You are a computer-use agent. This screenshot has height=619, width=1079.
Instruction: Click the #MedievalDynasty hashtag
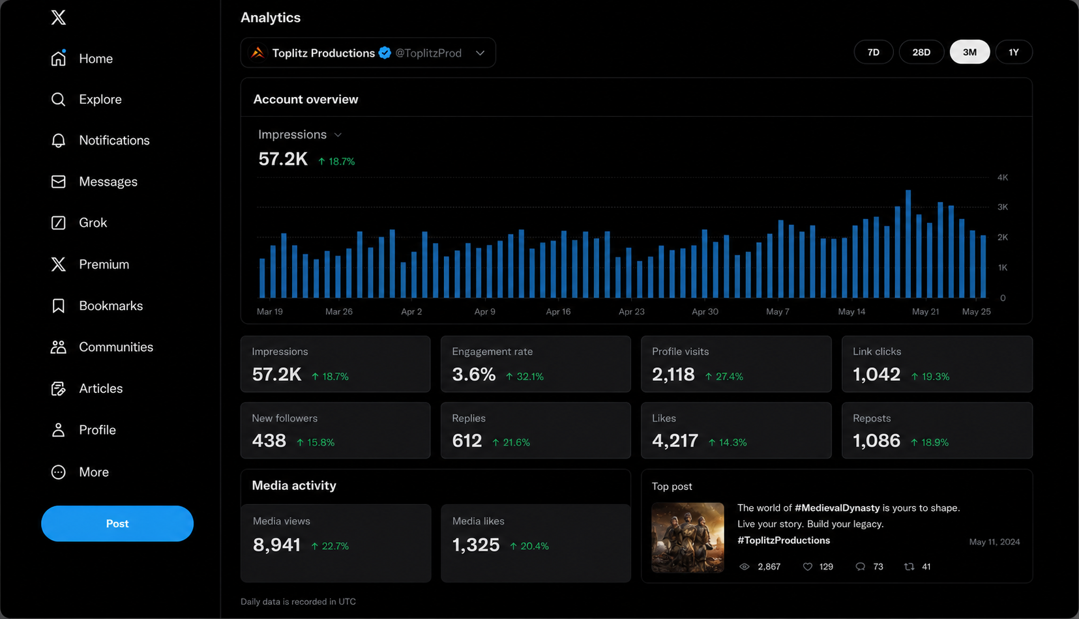pyautogui.click(x=837, y=508)
